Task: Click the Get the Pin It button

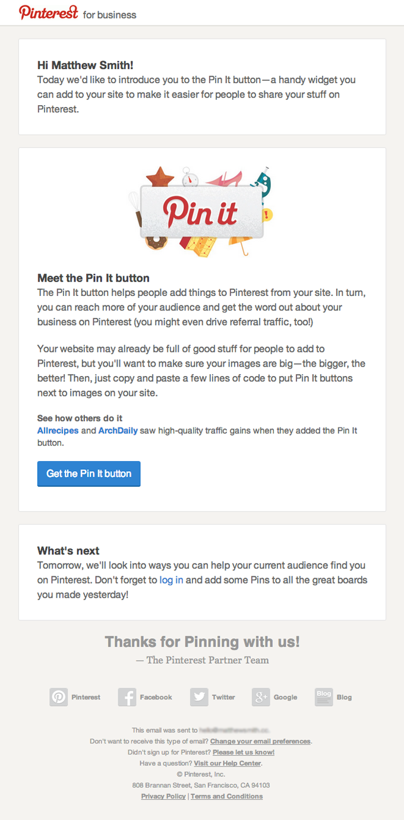Action: tap(89, 474)
